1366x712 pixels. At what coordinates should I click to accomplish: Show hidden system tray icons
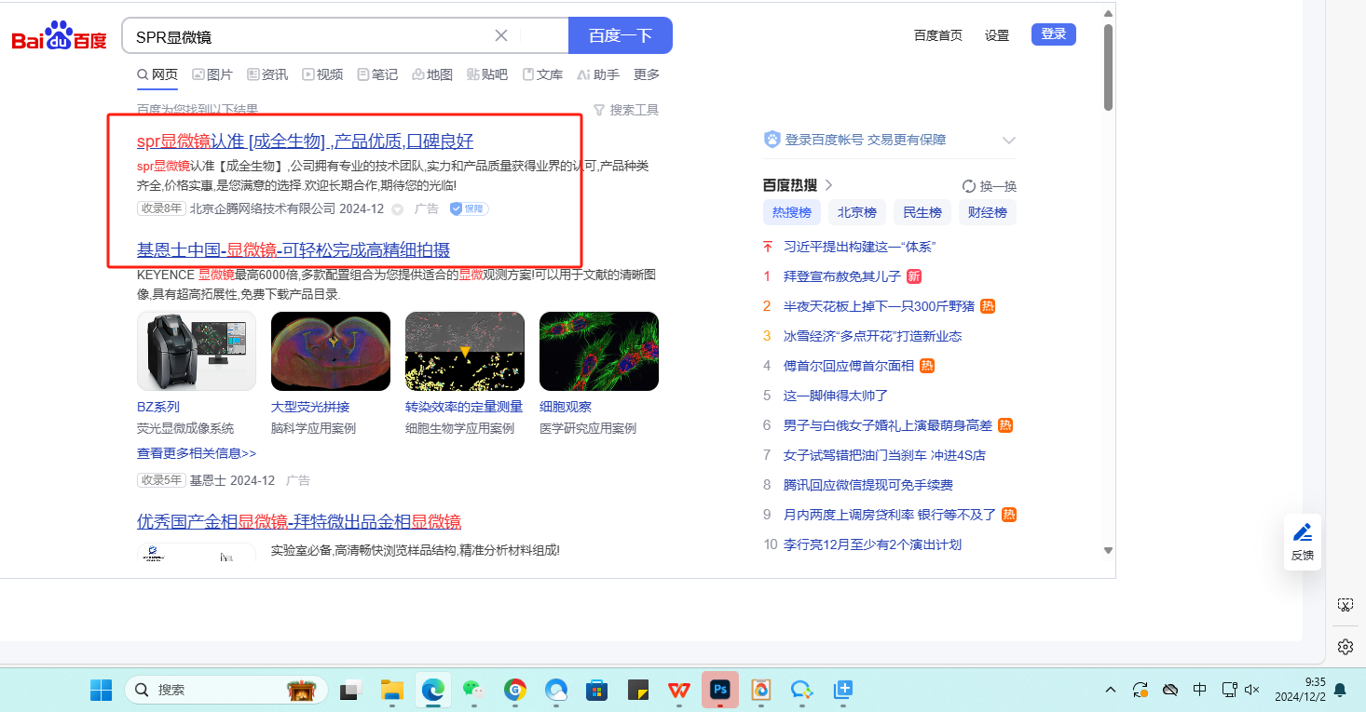click(x=1110, y=690)
